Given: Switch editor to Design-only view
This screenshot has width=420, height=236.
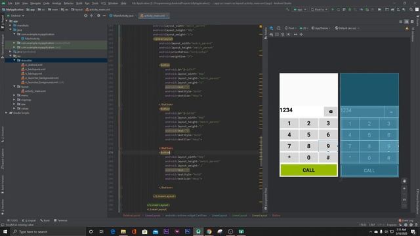Looking at the screenshot, I should (412, 22).
